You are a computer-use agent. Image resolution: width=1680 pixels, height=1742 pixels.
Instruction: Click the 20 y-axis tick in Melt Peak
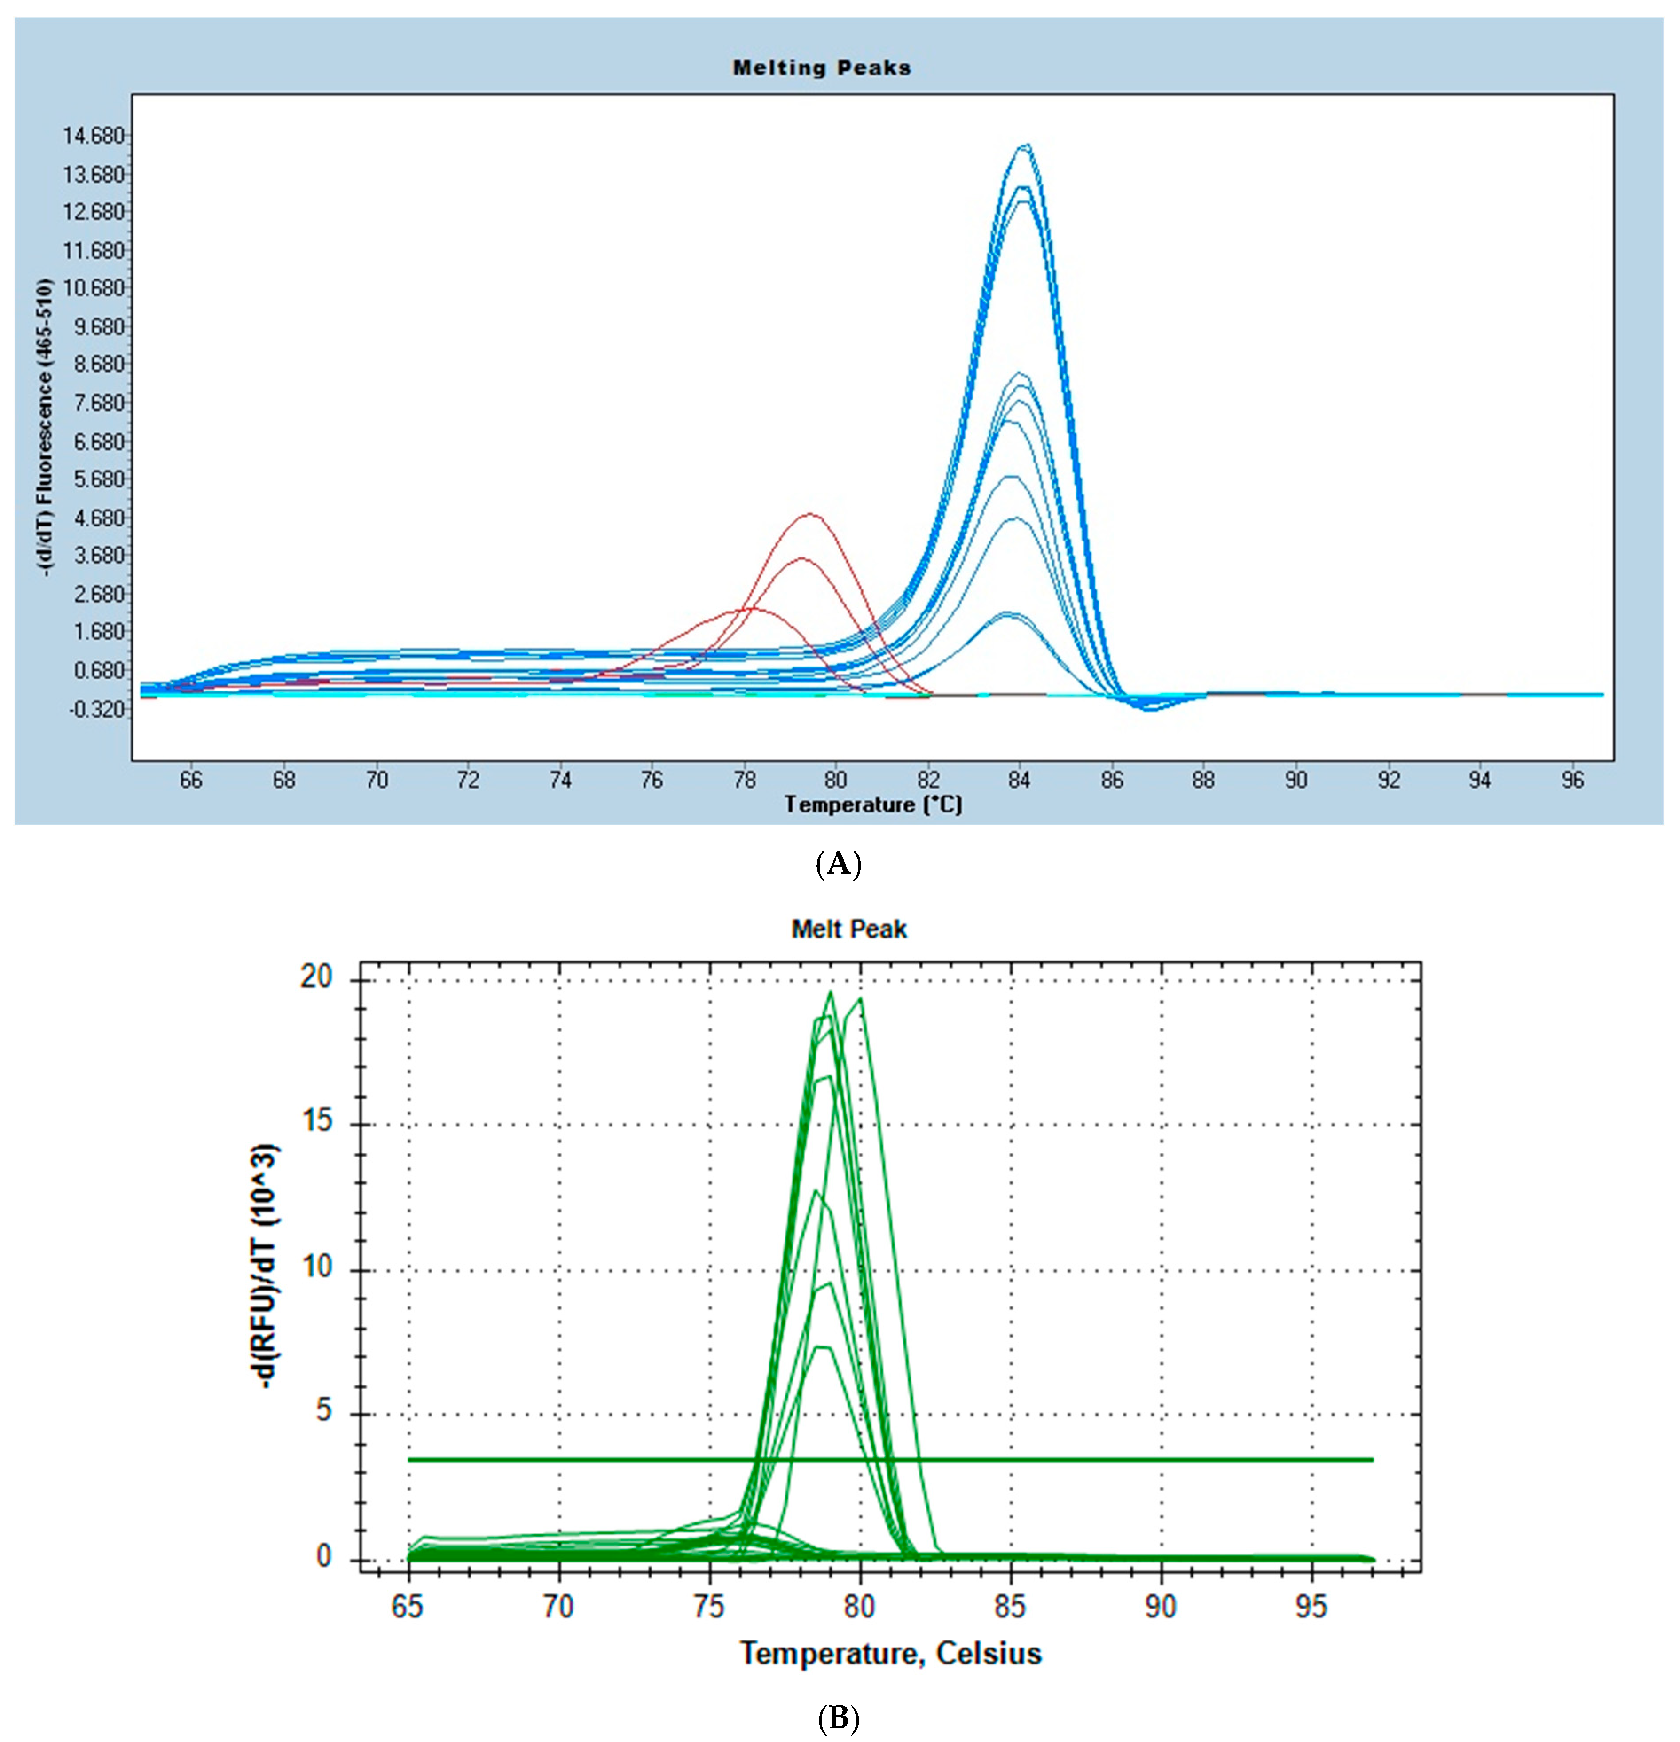pyautogui.click(x=317, y=977)
